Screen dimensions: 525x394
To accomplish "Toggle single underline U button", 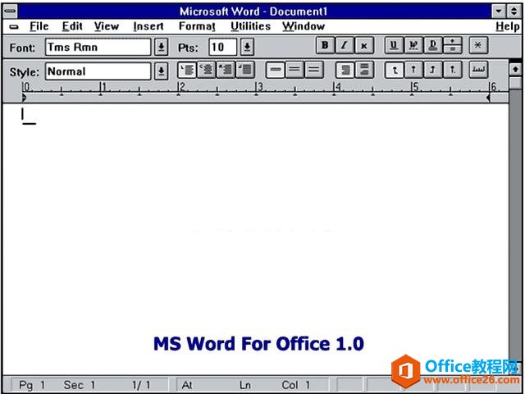I will 394,46.
